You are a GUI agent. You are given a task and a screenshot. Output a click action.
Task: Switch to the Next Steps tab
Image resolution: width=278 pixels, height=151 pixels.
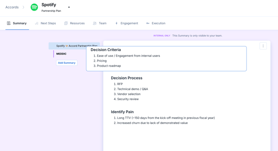pyautogui.click(x=46, y=23)
